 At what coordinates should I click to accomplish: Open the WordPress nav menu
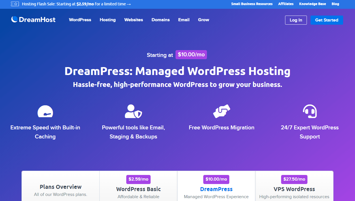(x=80, y=20)
